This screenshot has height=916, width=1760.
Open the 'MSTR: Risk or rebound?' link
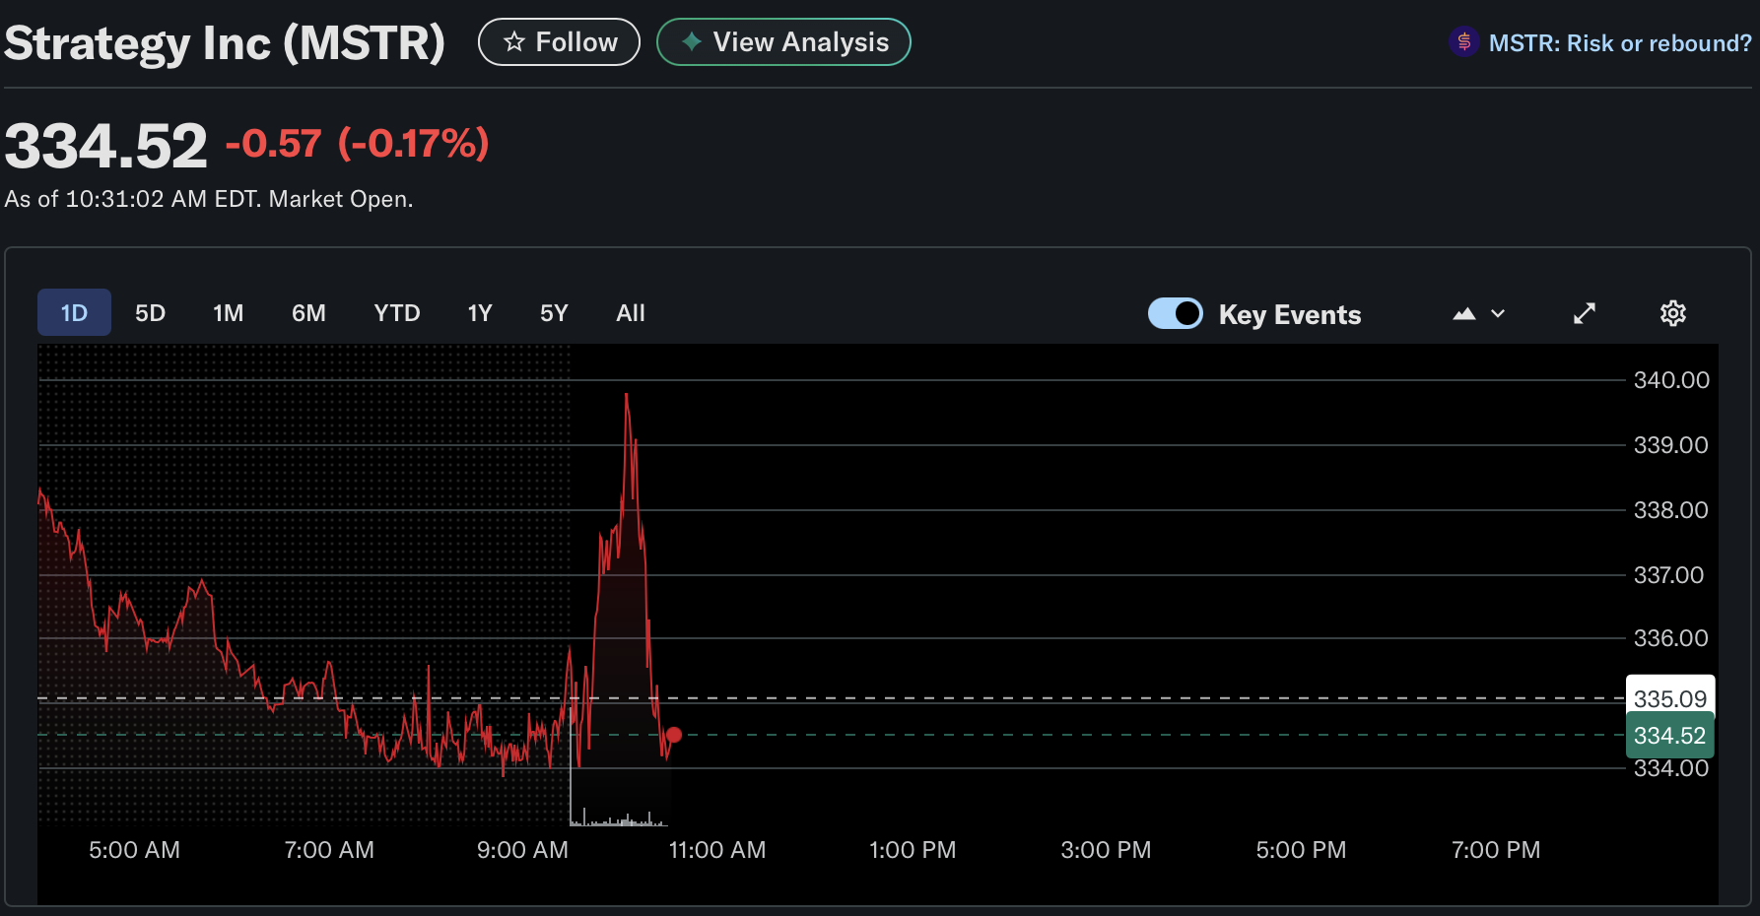point(1620,43)
